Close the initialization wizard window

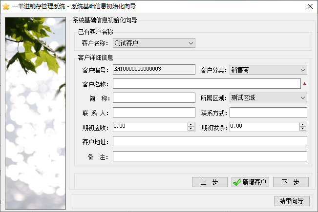(310, 6)
